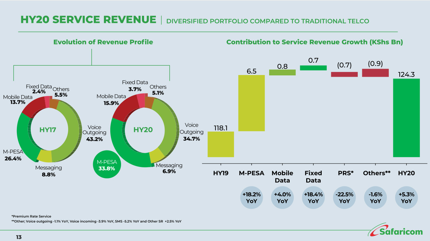Select the HY17 Fixed Data 2.4% label
The image size is (430, 241).
[39, 89]
